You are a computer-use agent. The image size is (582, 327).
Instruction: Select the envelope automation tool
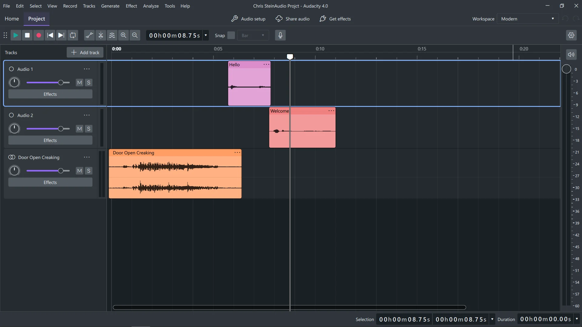pyautogui.click(x=89, y=35)
